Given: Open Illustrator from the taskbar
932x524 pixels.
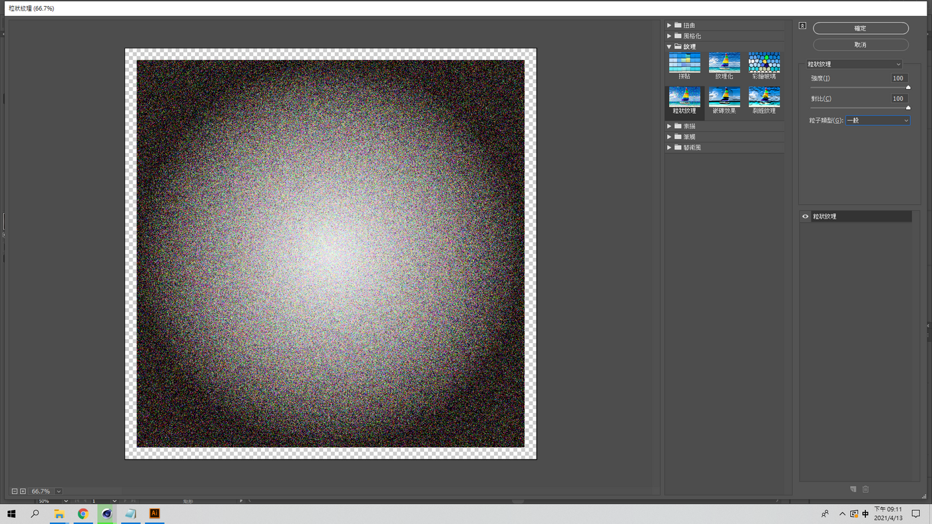Looking at the screenshot, I should click(x=154, y=513).
